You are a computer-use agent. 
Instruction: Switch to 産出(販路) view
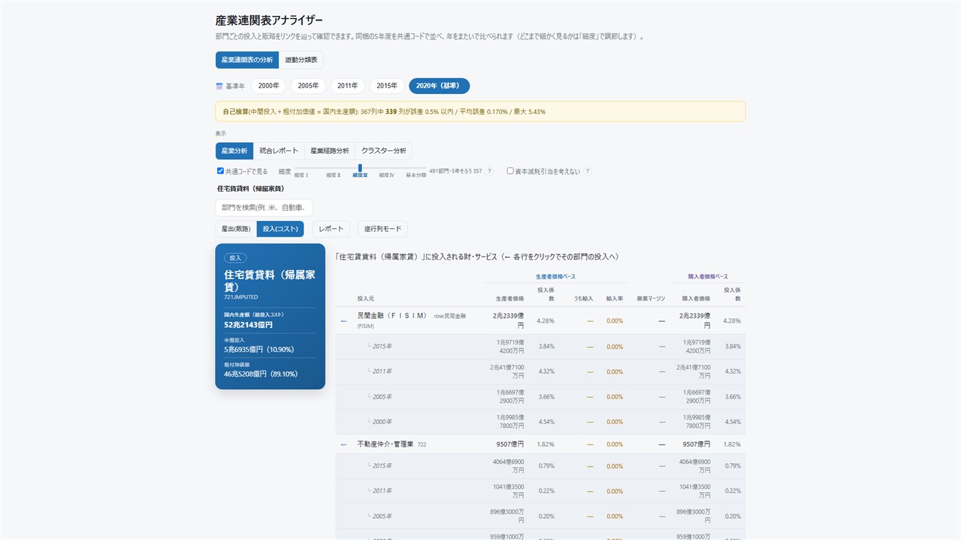point(236,228)
